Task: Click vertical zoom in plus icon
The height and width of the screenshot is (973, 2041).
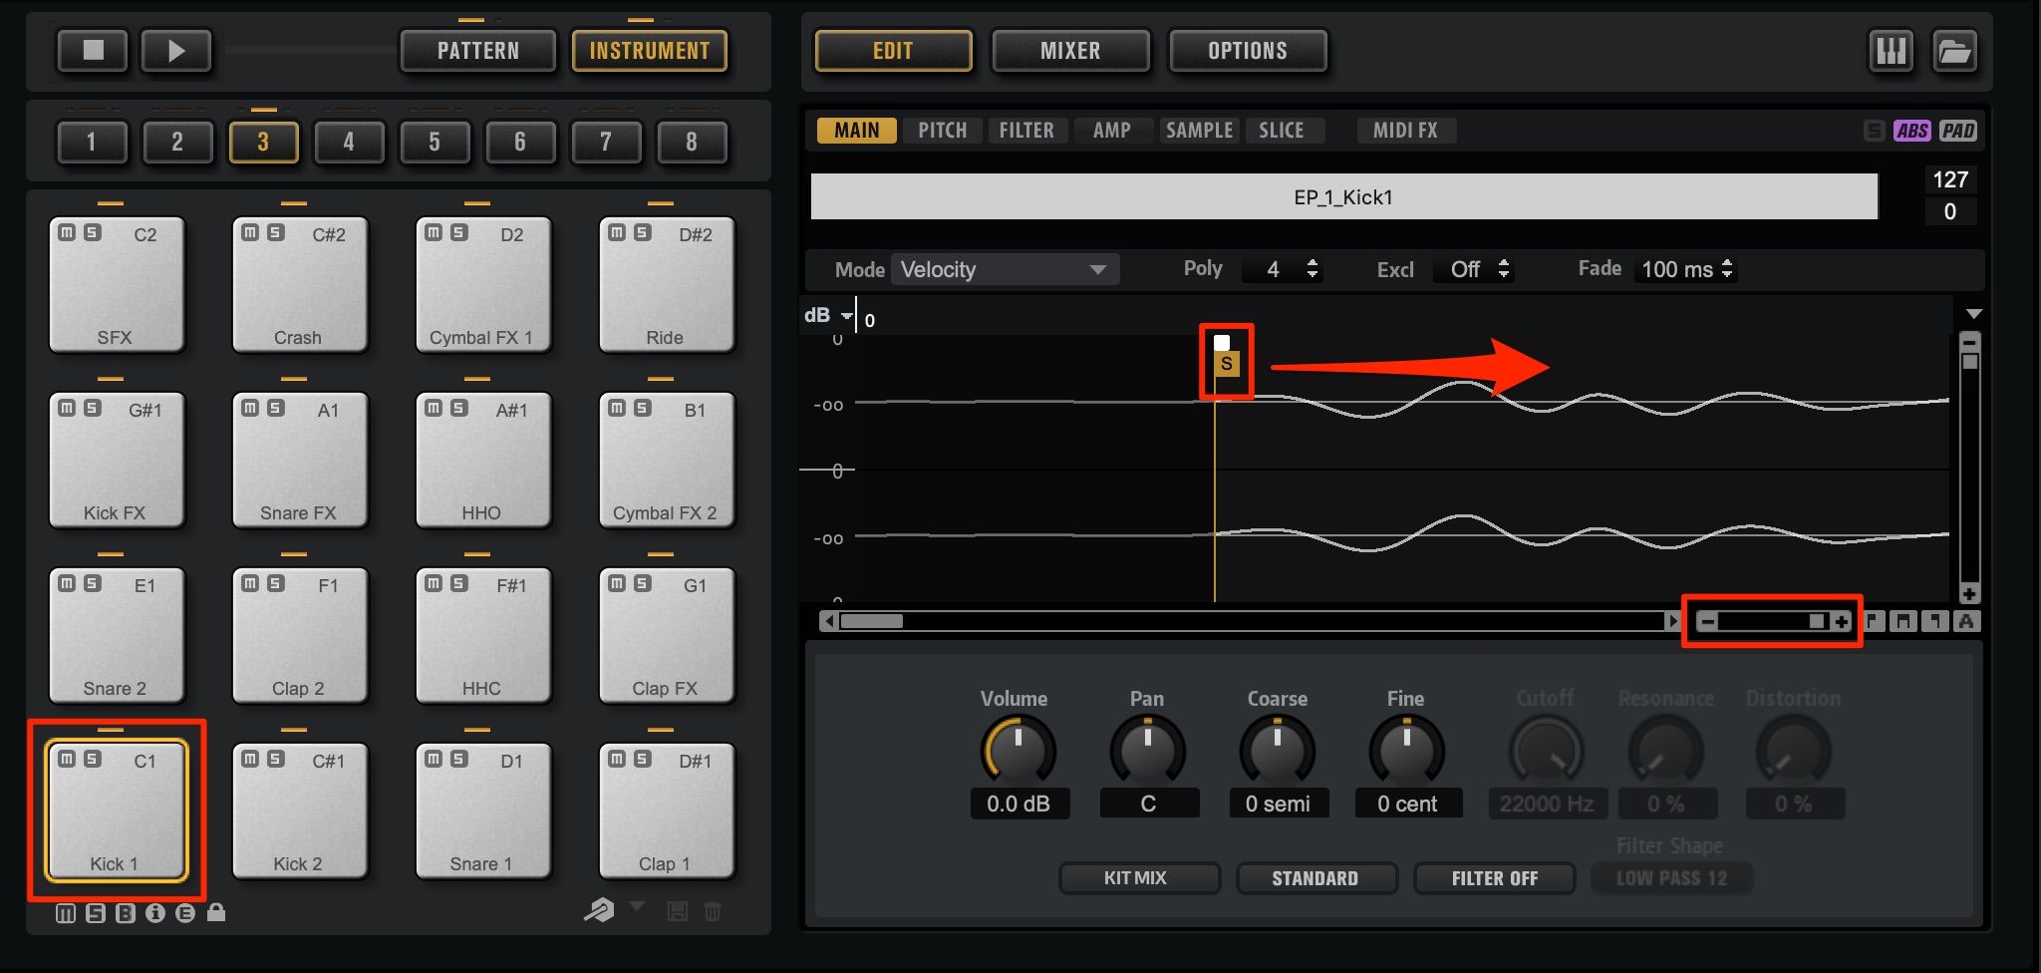Action: pos(1969,594)
